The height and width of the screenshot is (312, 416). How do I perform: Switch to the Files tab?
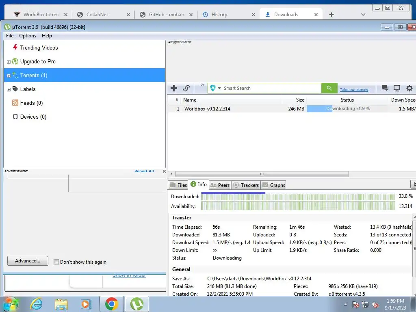[178, 185]
